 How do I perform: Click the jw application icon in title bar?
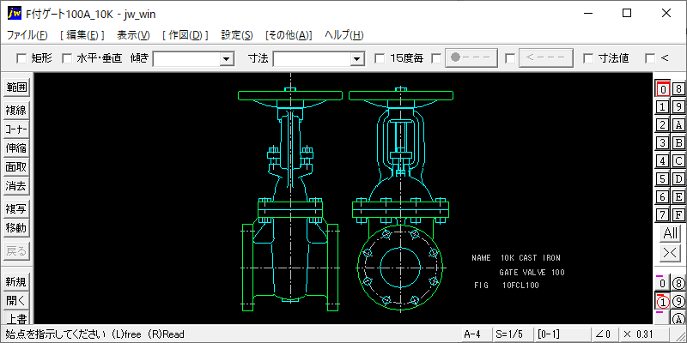[15, 14]
